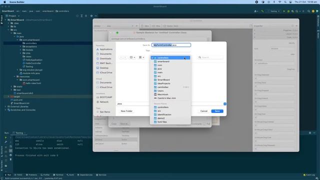Screen dimensions: 320x180
Task: Open Applications in Finder sidebar
Action: tap(104, 49)
